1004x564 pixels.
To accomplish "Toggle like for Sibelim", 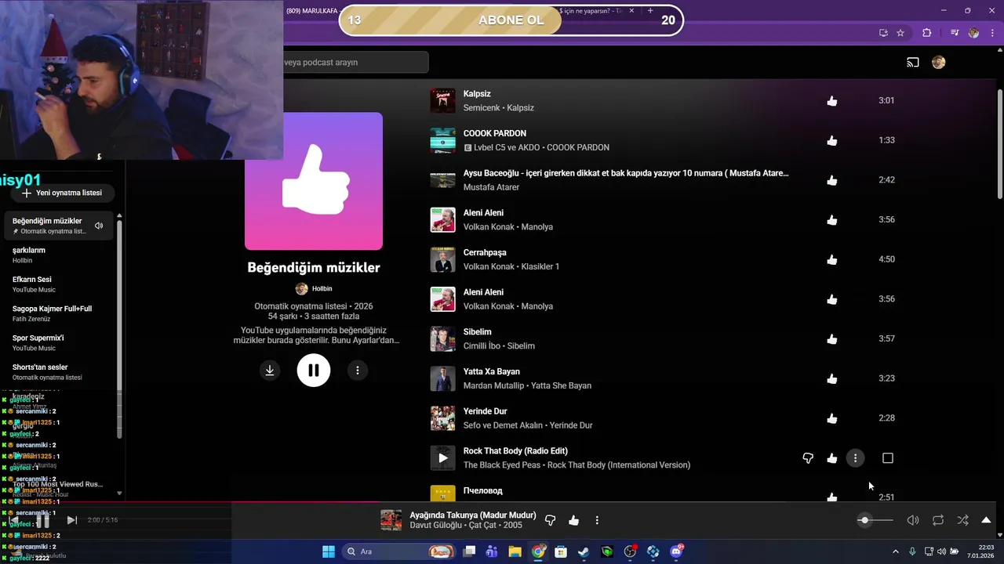I will pyautogui.click(x=832, y=339).
